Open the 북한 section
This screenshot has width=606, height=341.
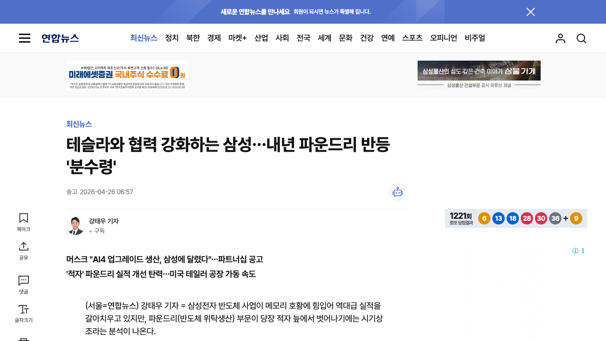click(x=193, y=38)
